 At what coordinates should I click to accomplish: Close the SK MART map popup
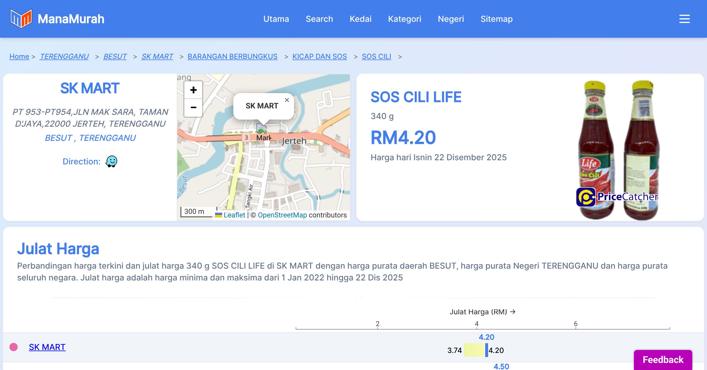point(287,100)
